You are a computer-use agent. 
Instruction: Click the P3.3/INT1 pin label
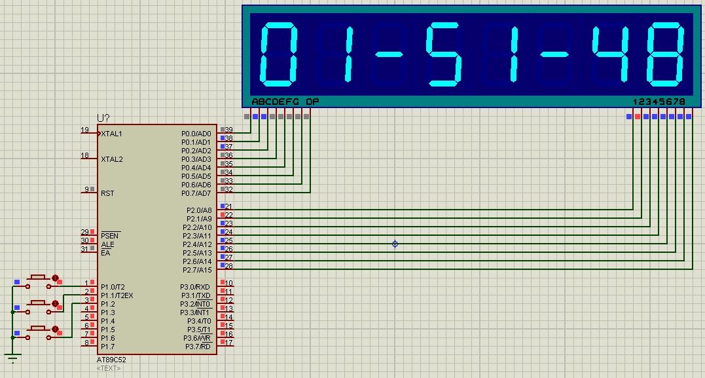point(195,312)
